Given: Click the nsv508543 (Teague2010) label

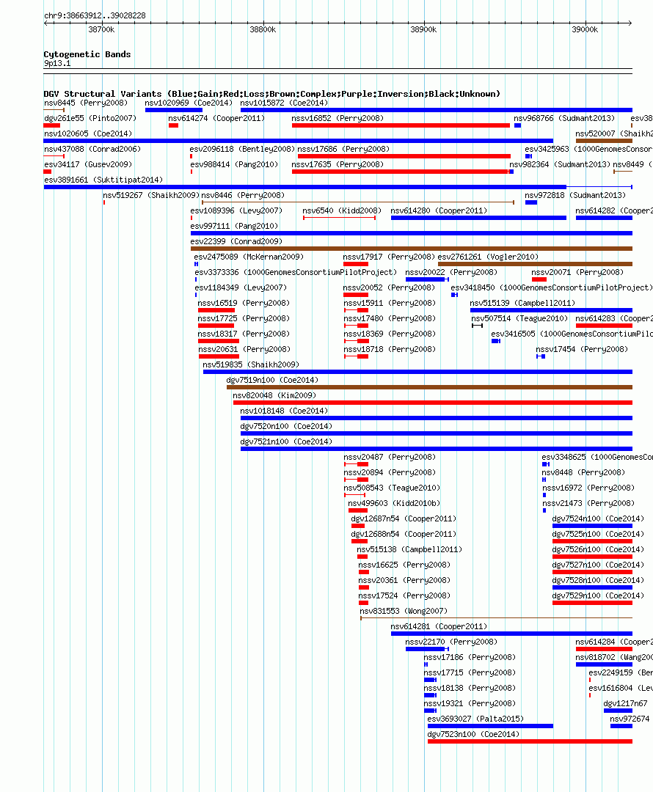Looking at the screenshot, I should point(392,488).
